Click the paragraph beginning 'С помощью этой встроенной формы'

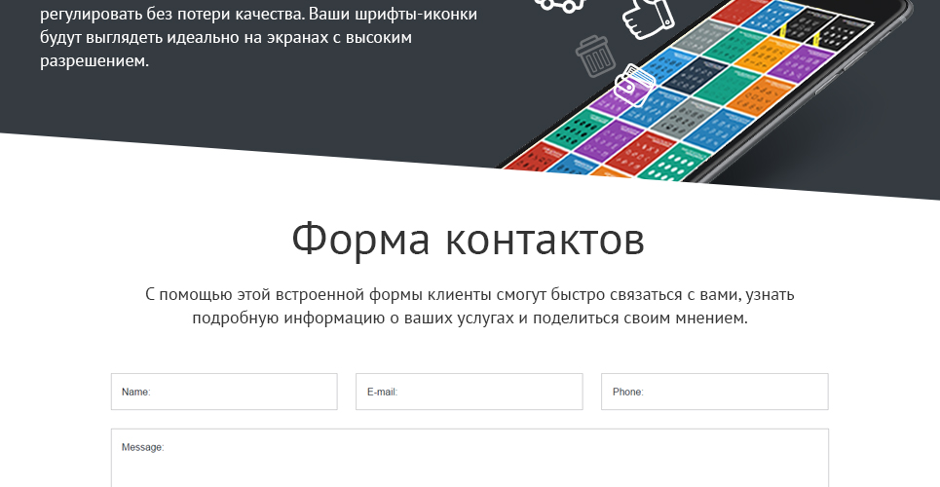click(x=470, y=306)
